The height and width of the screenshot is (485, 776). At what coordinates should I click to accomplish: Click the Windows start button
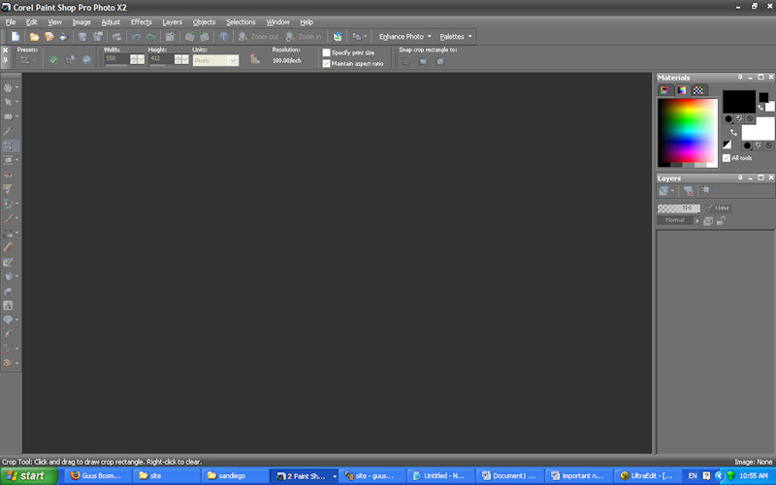pos(29,476)
